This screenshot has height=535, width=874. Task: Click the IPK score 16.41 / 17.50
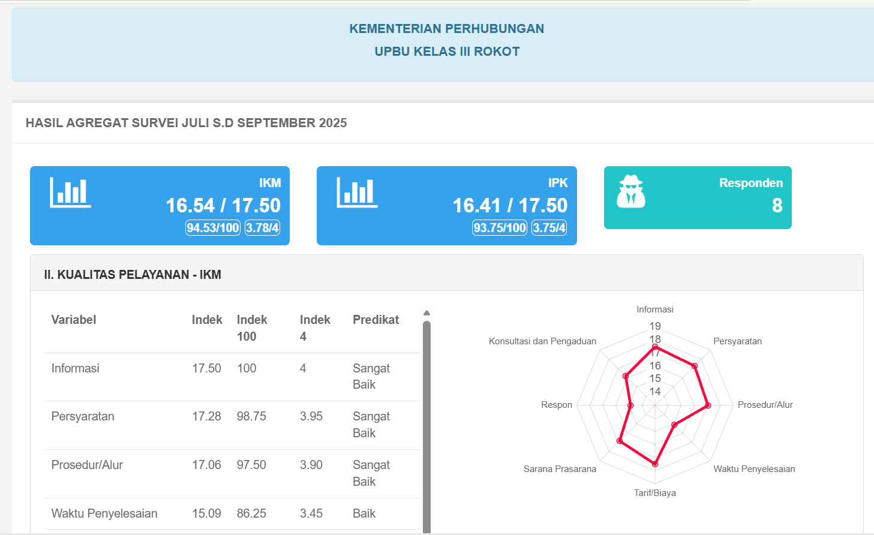click(510, 205)
